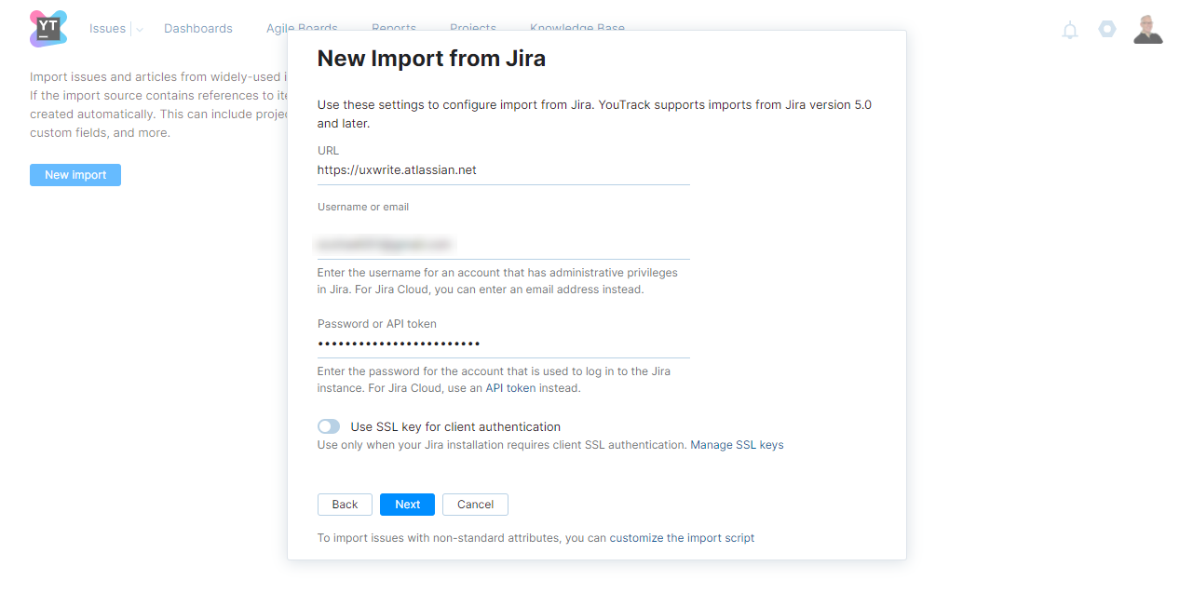Click the Password or API token field

click(x=503, y=344)
